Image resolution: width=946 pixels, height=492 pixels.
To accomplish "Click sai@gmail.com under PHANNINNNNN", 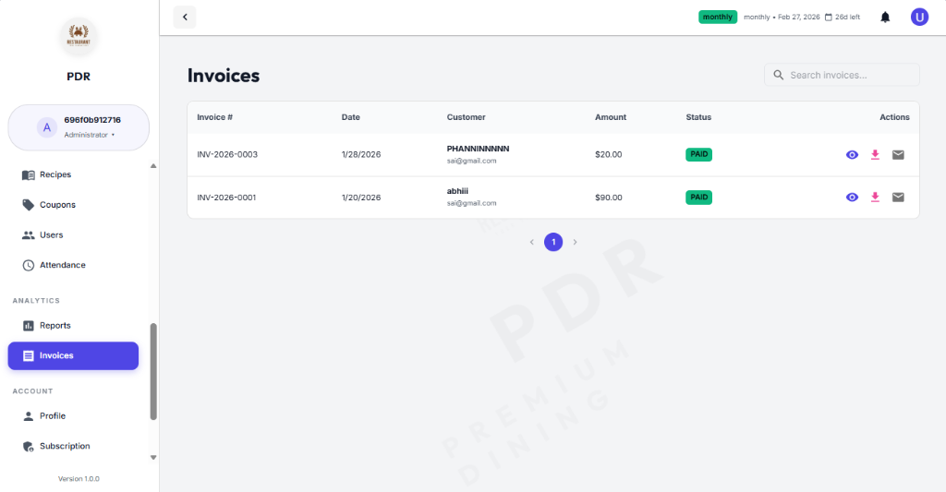I will click(471, 161).
